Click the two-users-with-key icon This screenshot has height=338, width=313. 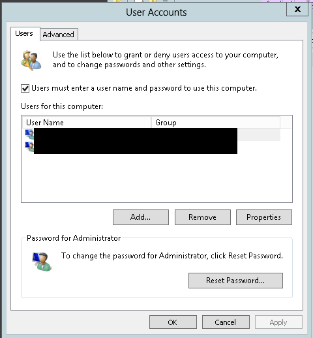click(31, 60)
